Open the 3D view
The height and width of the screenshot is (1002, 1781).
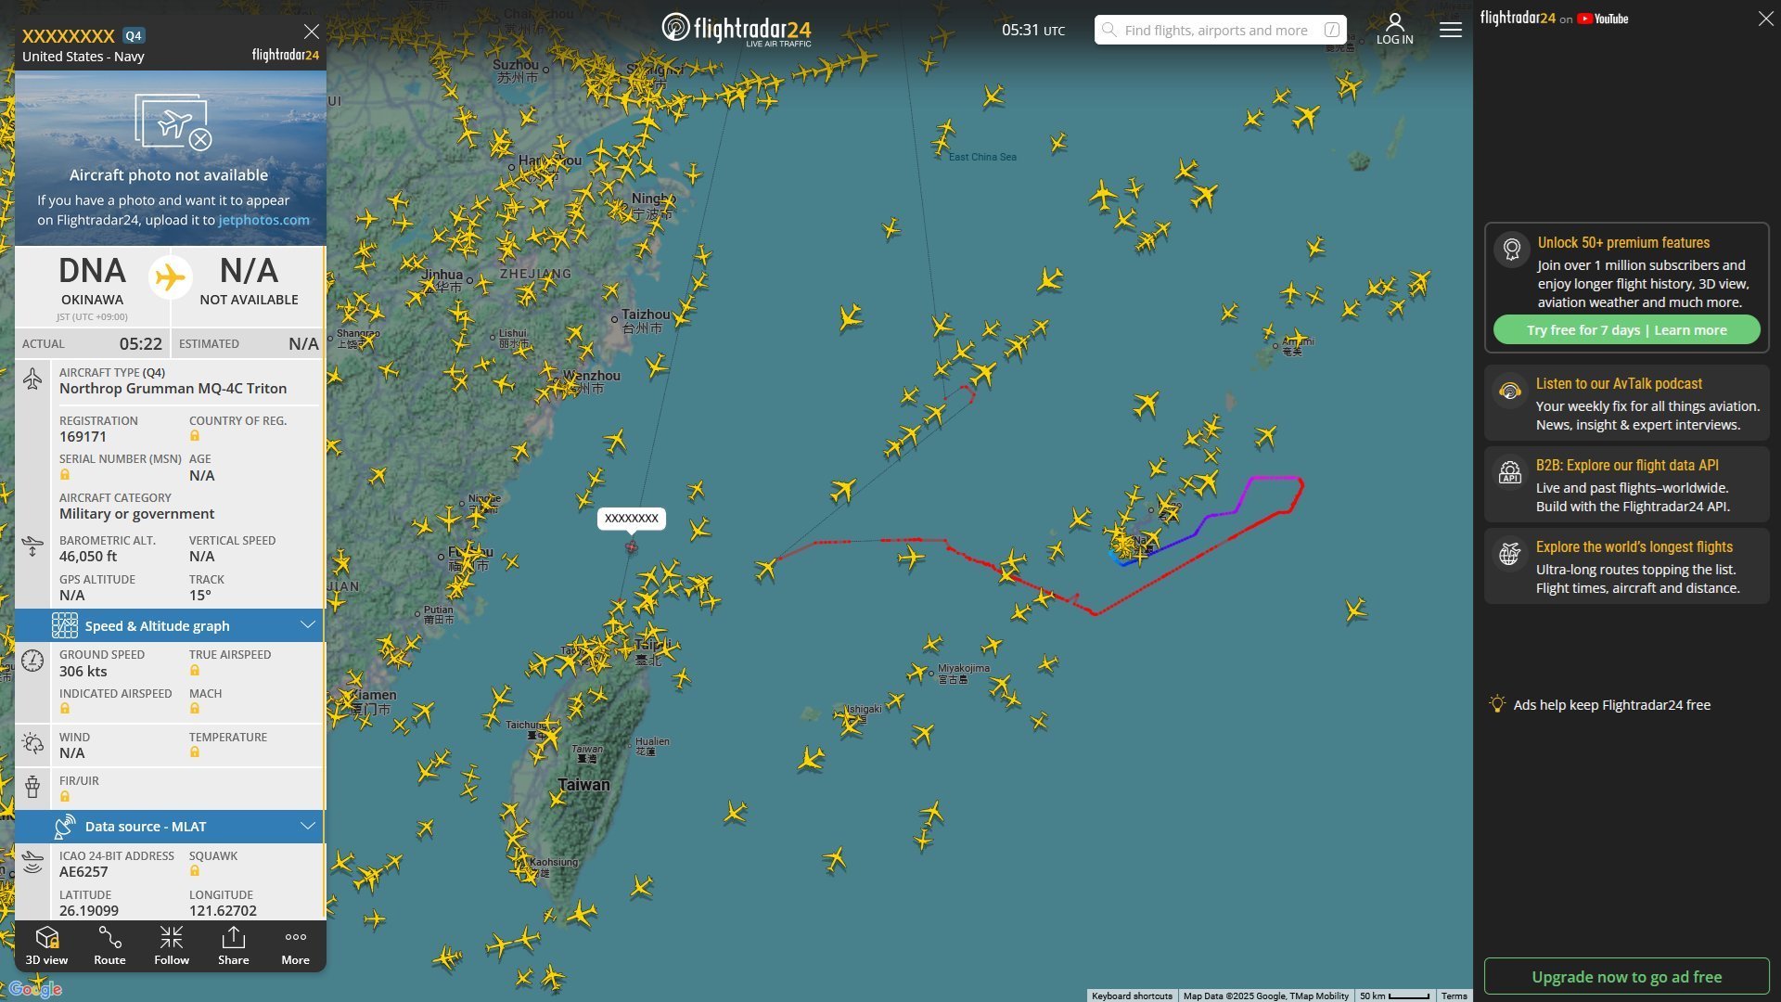tap(46, 946)
